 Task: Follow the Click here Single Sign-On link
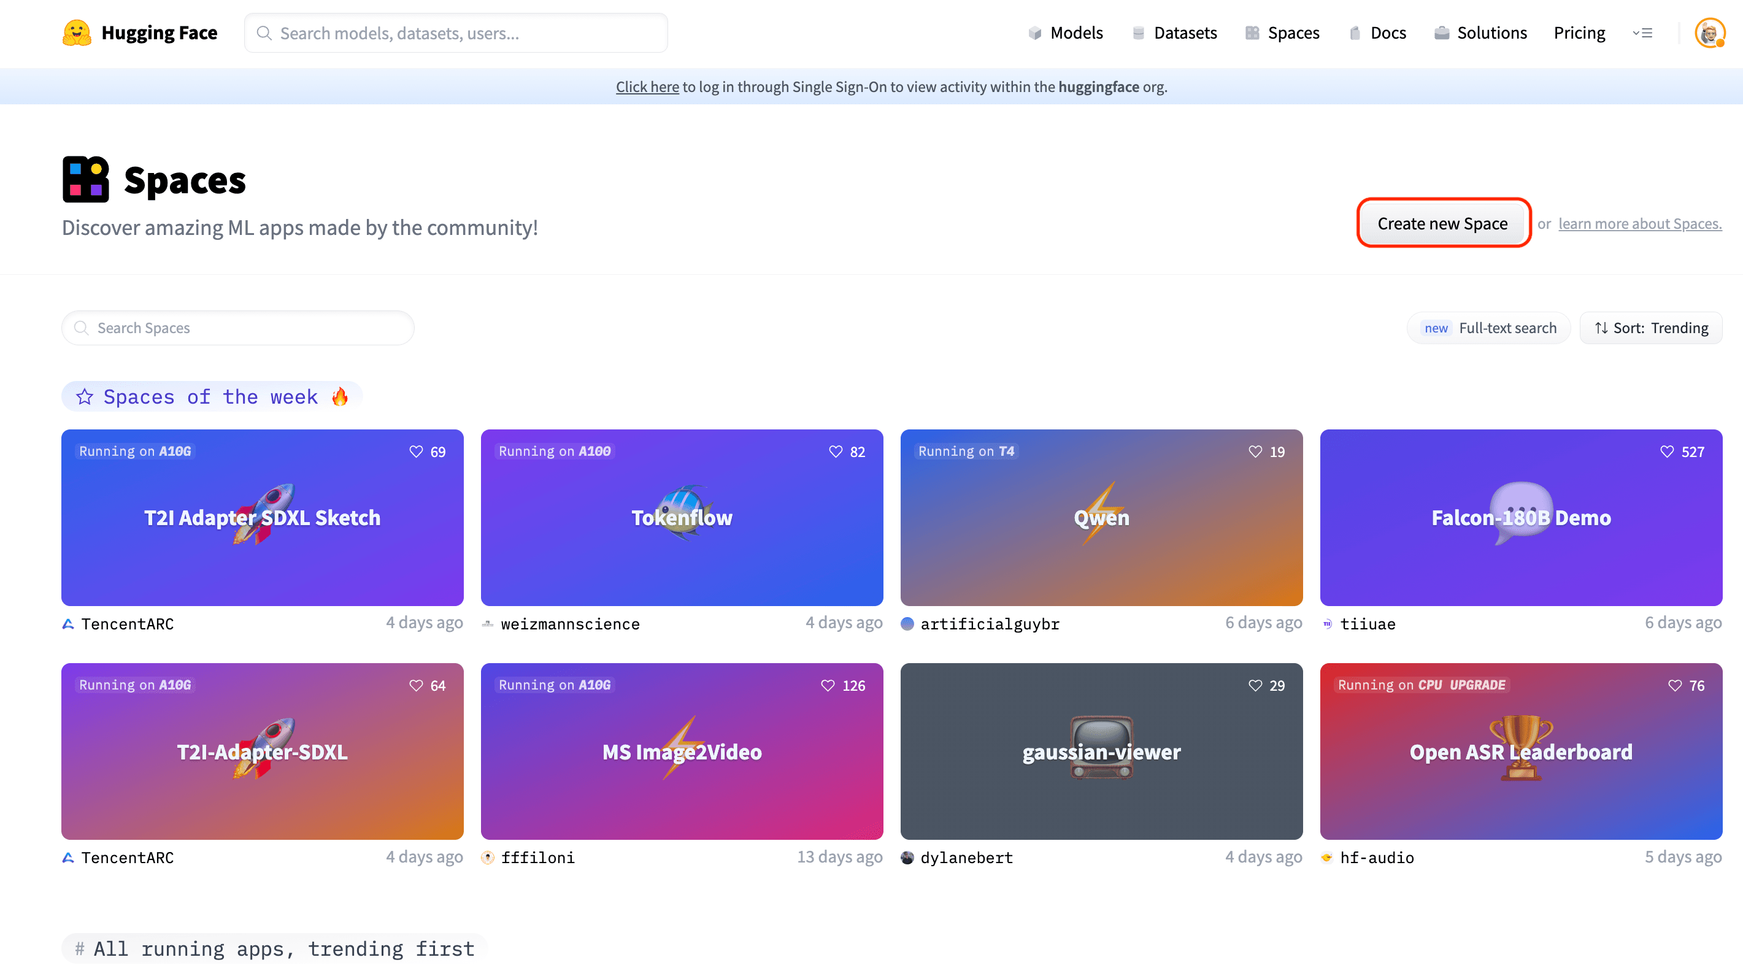tap(647, 86)
